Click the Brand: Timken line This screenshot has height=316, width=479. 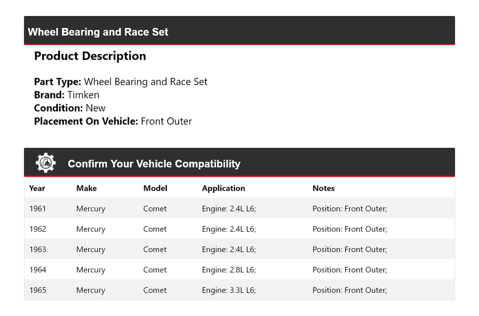coord(66,95)
